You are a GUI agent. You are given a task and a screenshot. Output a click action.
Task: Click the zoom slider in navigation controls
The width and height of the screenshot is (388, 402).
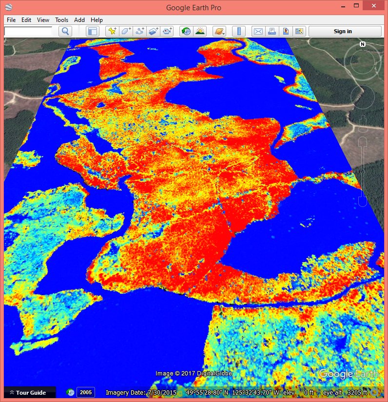coord(363,171)
